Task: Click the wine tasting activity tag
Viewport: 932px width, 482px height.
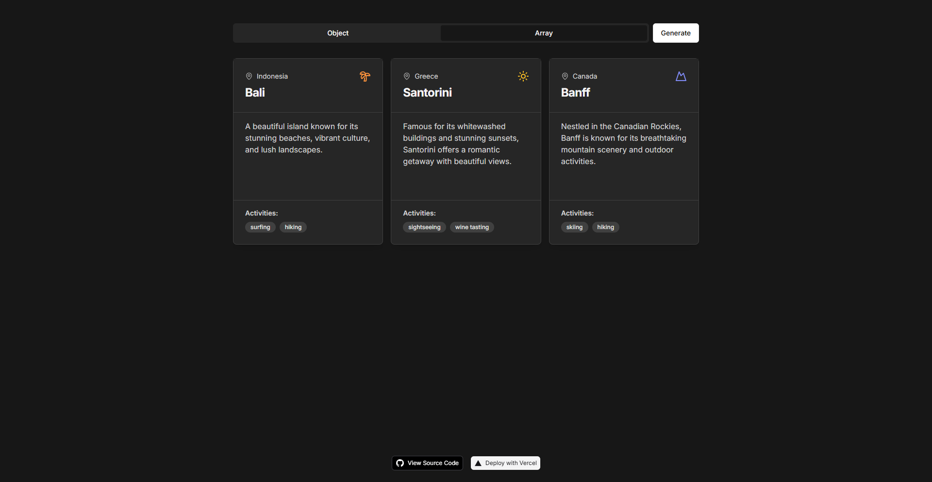Action: click(472, 227)
